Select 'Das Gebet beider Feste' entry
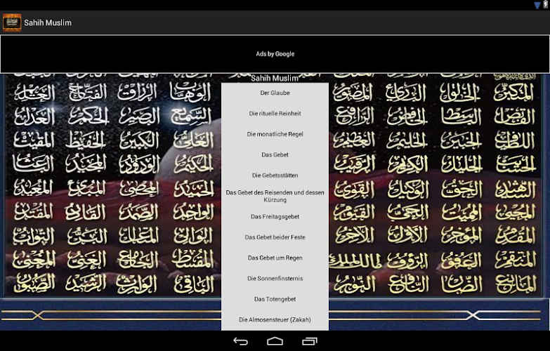 [275, 237]
